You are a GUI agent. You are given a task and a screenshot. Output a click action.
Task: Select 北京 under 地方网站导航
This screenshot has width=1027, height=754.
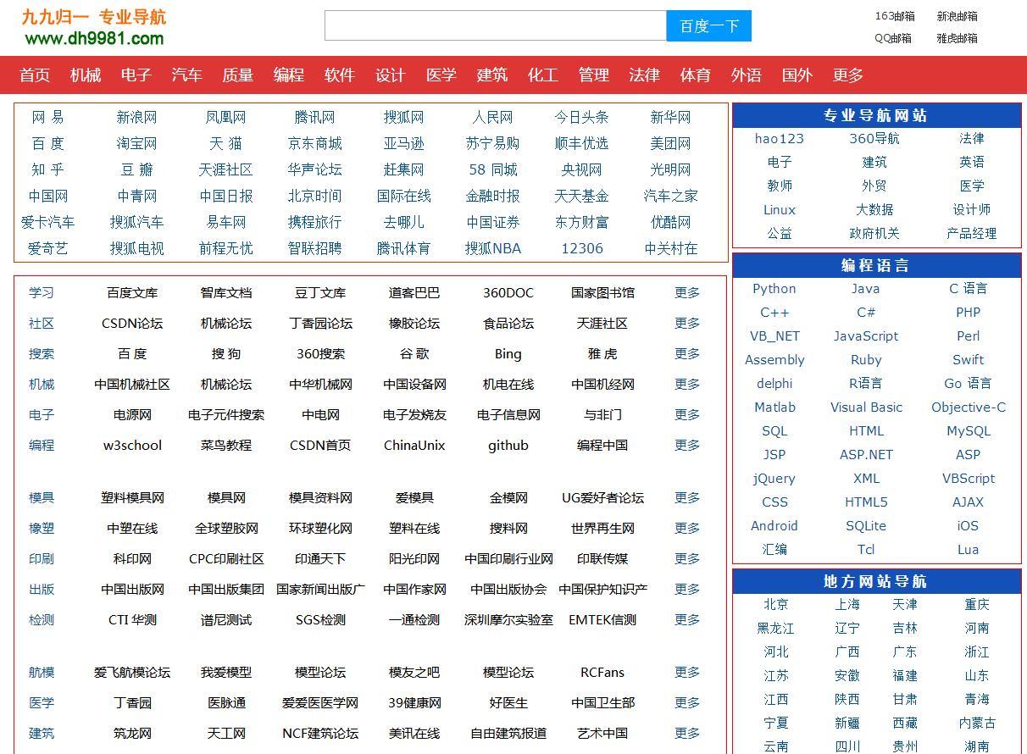coord(776,604)
